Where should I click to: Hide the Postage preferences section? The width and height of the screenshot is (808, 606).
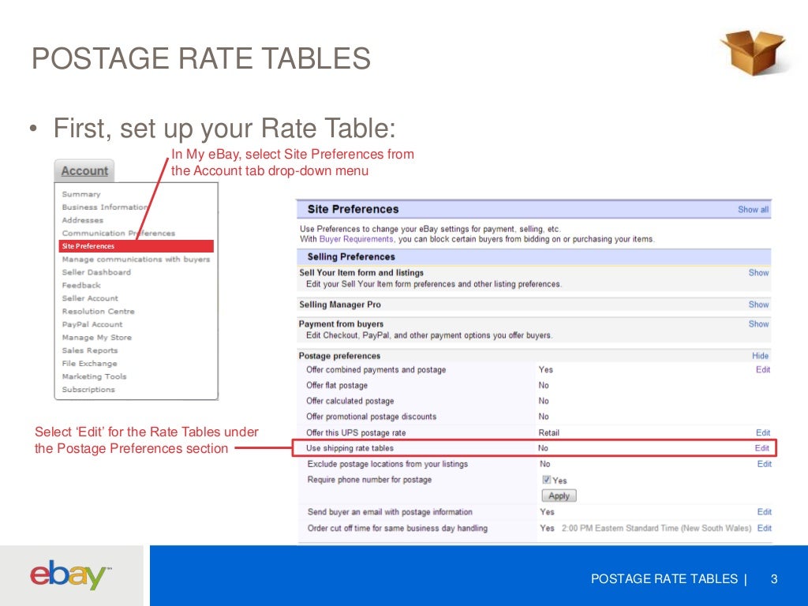tap(760, 356)
